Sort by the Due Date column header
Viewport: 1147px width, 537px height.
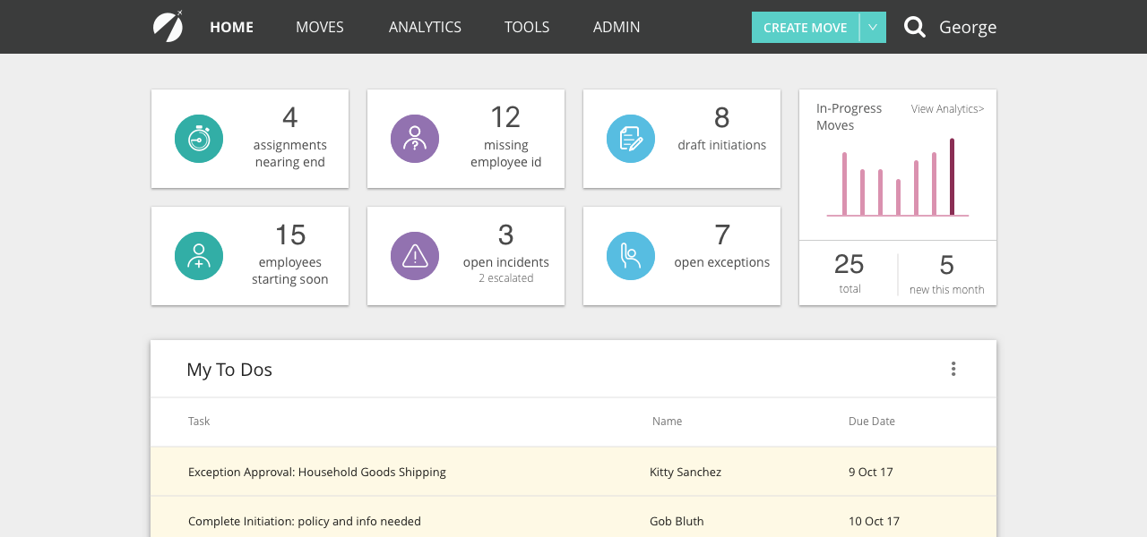coord(872,421)
